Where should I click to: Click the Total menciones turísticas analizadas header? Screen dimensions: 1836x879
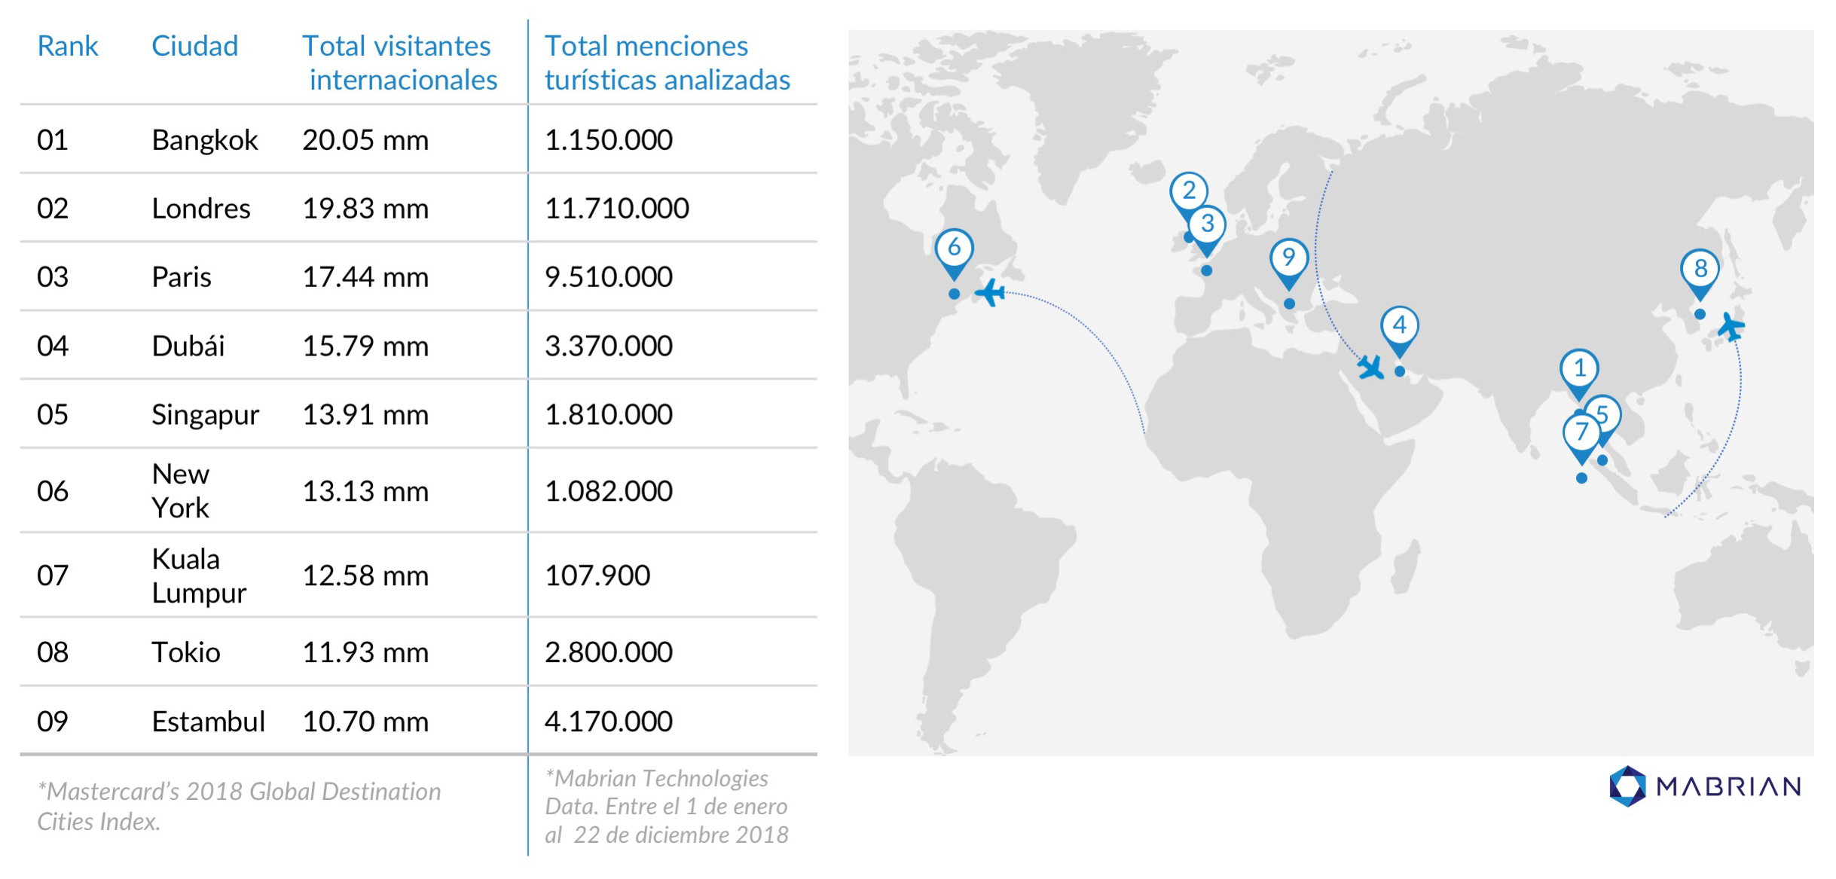pyautogui.click(x=667, y=63)
